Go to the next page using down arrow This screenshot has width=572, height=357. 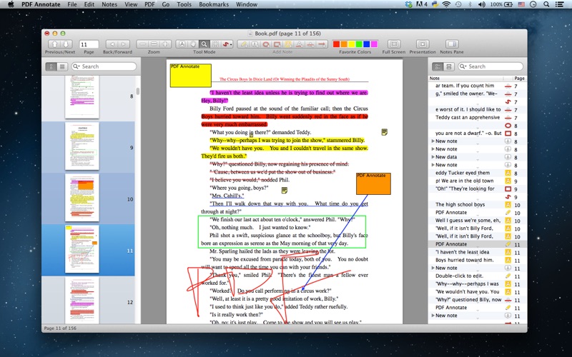click(x=66, y=44)
